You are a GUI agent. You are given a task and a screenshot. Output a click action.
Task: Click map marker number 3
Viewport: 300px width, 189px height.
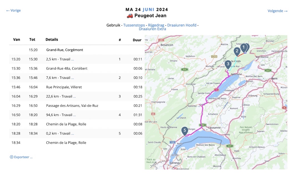(x=228, y=64)
